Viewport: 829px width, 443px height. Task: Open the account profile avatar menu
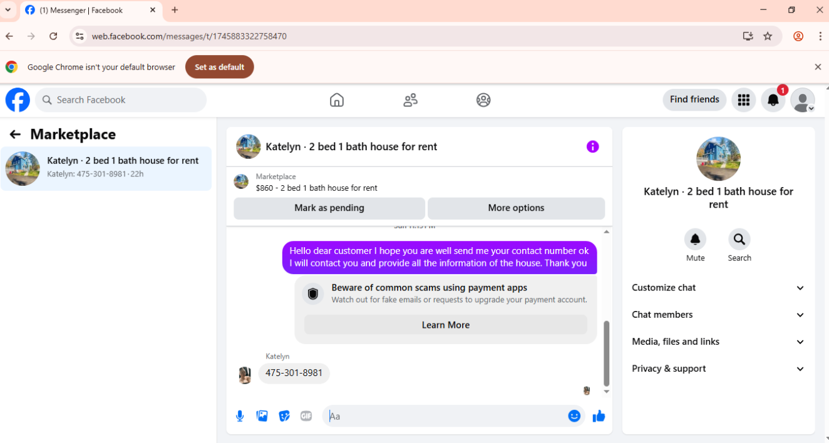(x=803, y=100)
